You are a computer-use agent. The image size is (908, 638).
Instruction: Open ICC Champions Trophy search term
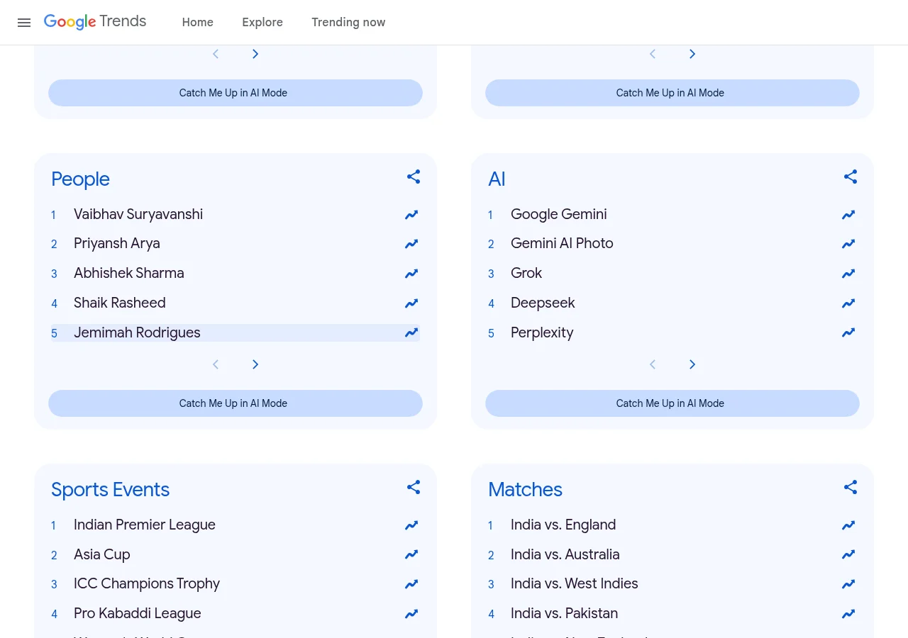coord(147,583)
